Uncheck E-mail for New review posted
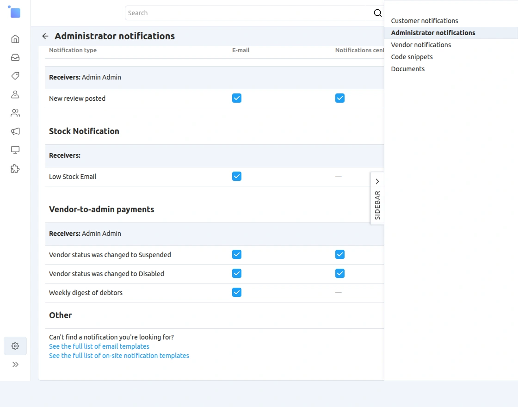The width and height of the screenshot is (518, 407). coord(237,98)
